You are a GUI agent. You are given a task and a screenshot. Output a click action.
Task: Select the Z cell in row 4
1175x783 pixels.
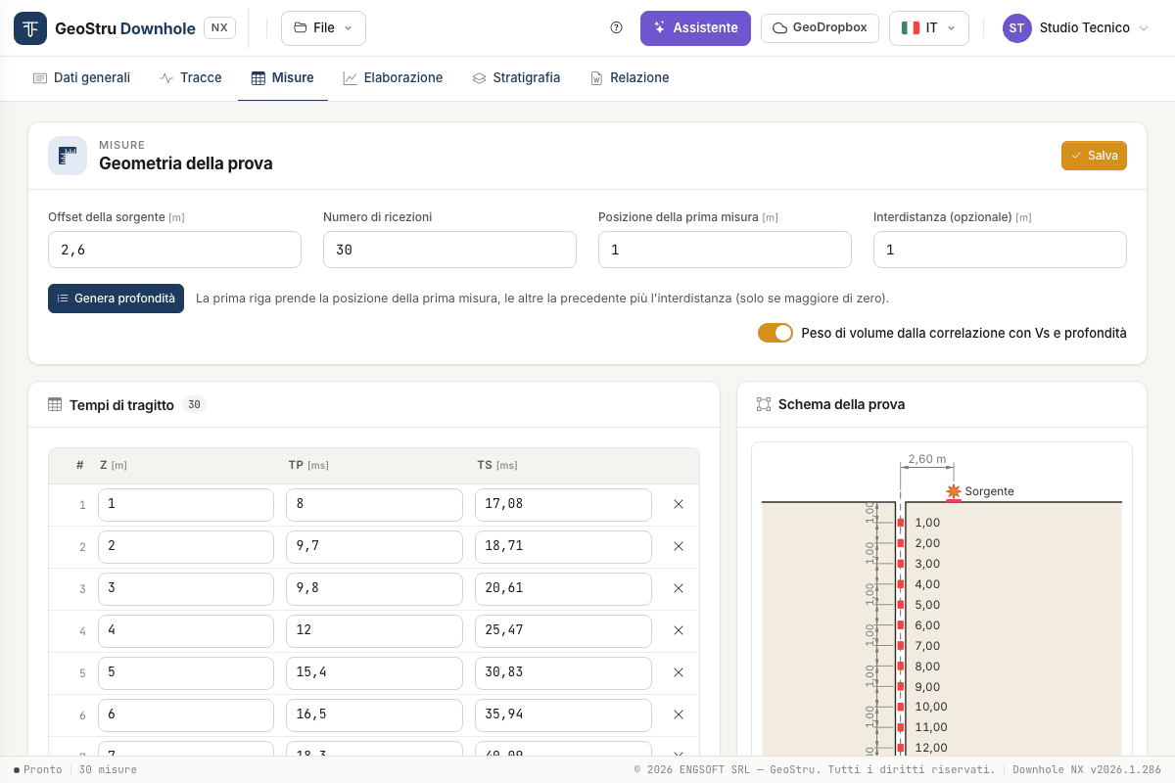coord(186,631)
